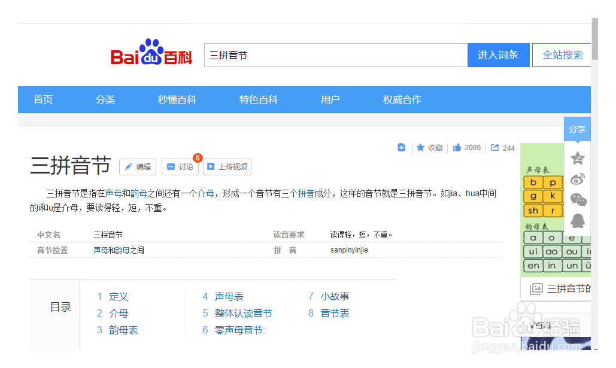Click the Baidu Baike logo

[x=150, y=54]
